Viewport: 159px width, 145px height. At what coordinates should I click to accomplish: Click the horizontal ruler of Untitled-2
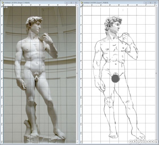119,5
